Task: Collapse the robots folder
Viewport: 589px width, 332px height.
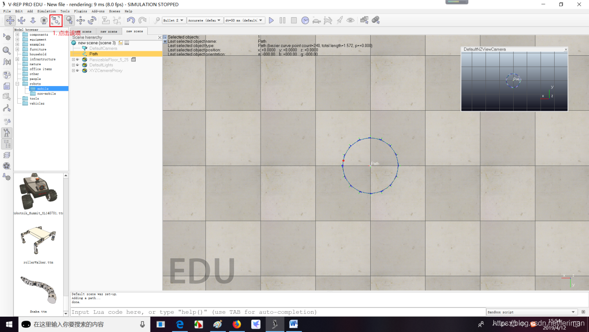Action: (x=17, y=84)
